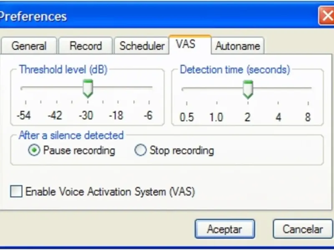Image resolution: width=334 pixels, height=250 pixels.
Task: Set threshold slider to -6 dB mark
Action: pyautogui.click(x=149, y=87)
